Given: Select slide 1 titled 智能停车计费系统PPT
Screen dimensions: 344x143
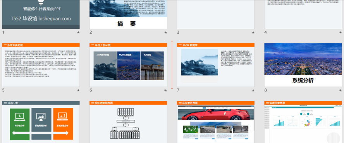Looking at the screenshot, I should coord(41,14).
